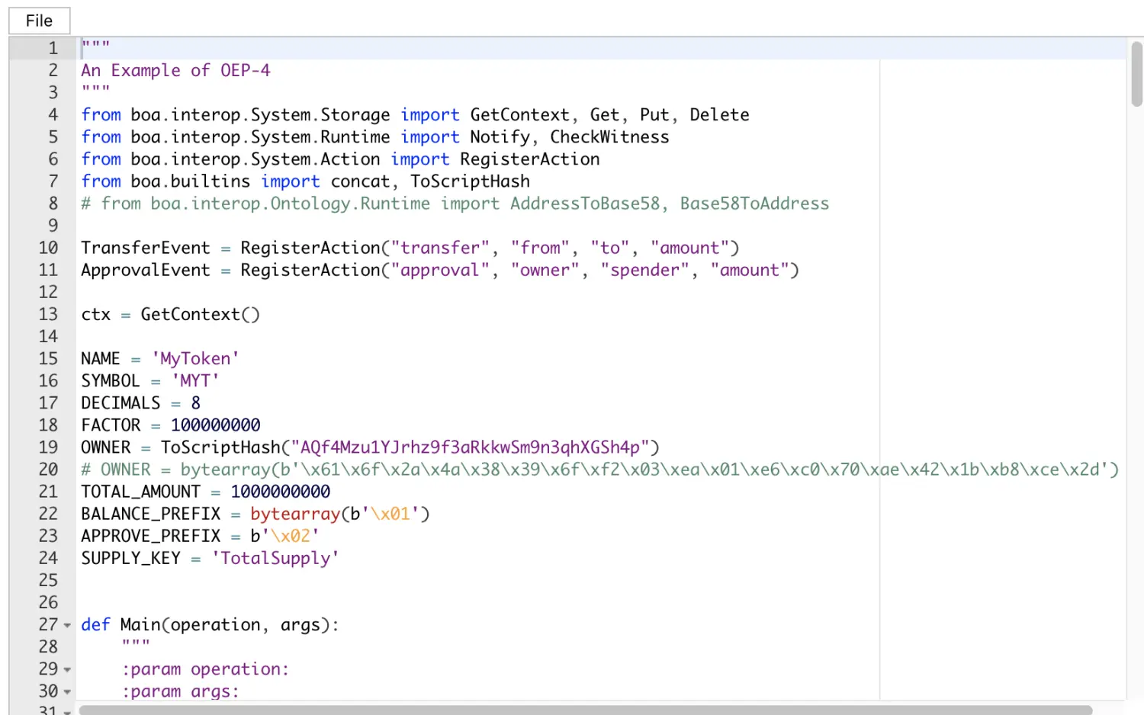The width and height of the screenshot is (1144, 715).
Task: Place cursor on 'An Example of OEP-4' text
Action: tap(175, 70)
